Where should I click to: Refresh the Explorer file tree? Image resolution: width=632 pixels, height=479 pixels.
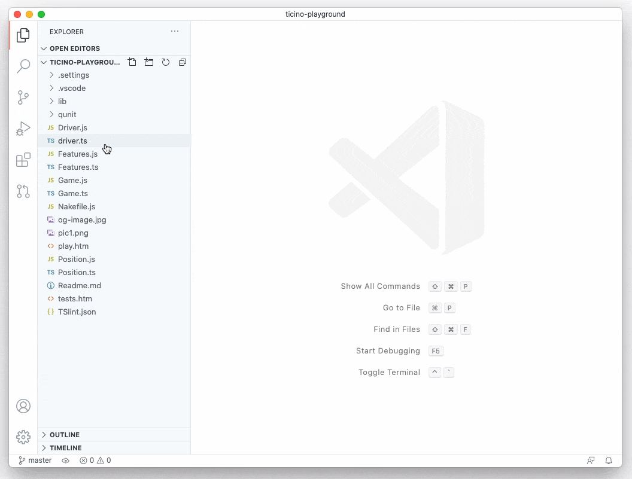pyautogui.click(x=166, y=62)
